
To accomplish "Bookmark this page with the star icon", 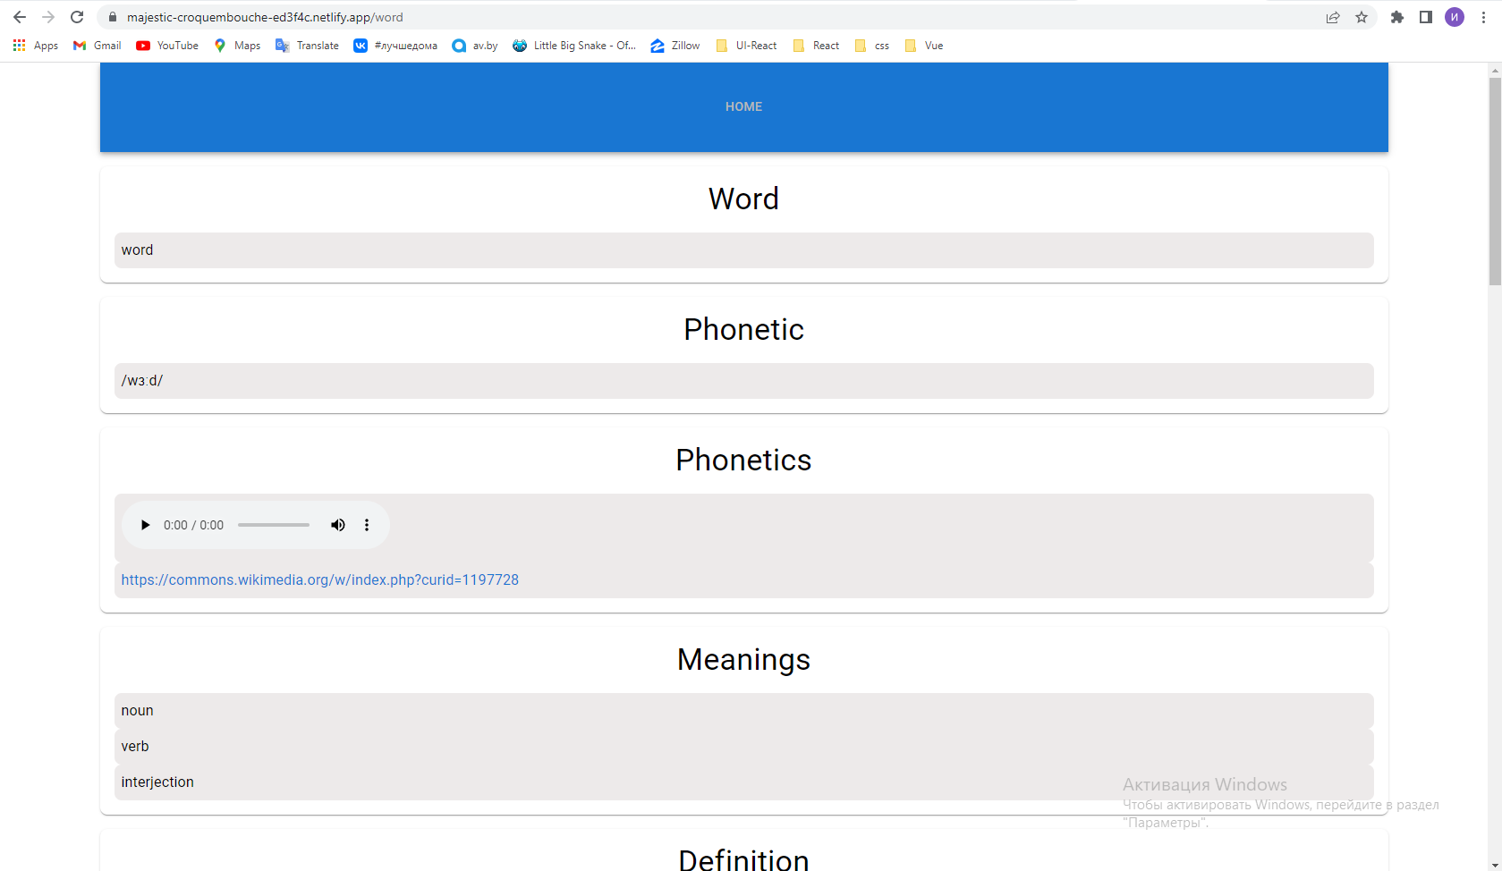I will point(1362,17).
